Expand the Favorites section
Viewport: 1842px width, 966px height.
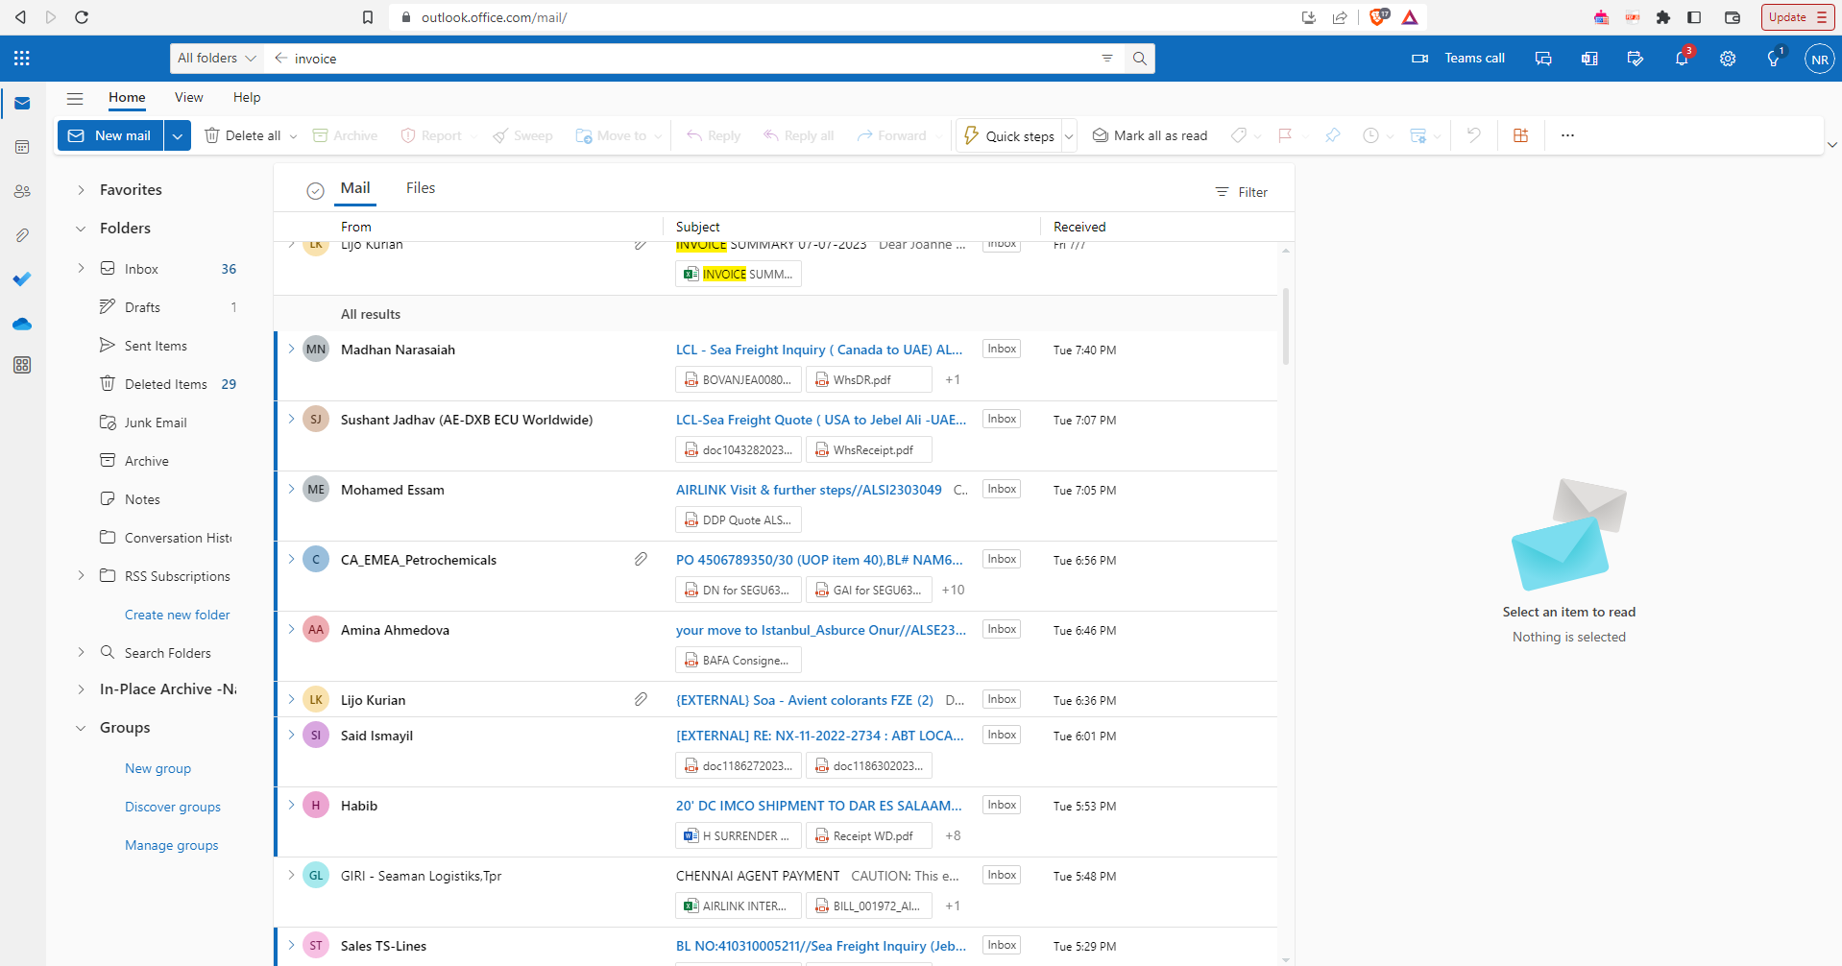pos(81,190)
